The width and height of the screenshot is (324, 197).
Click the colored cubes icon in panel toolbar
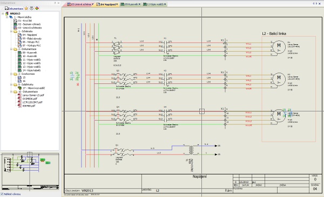[x=37, y=8]
